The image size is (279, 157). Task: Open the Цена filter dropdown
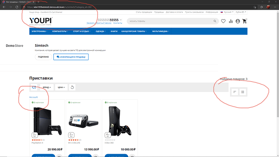click(61, 87)
